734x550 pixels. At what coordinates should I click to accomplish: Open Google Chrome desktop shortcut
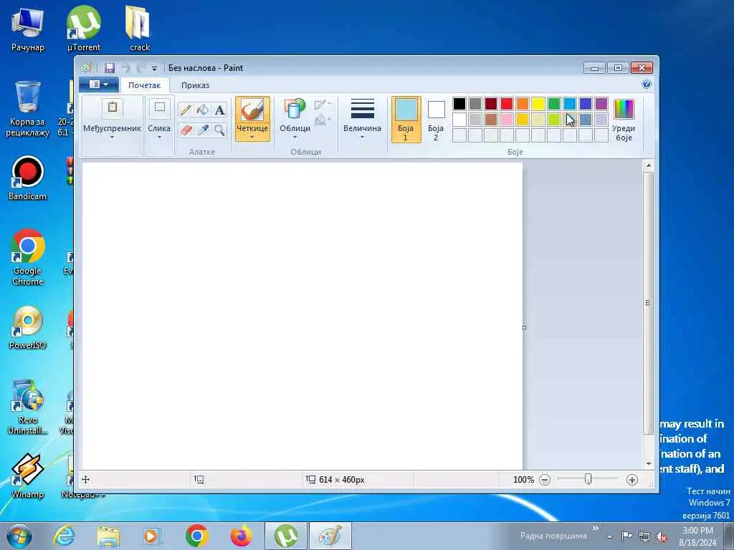(28, 257)
